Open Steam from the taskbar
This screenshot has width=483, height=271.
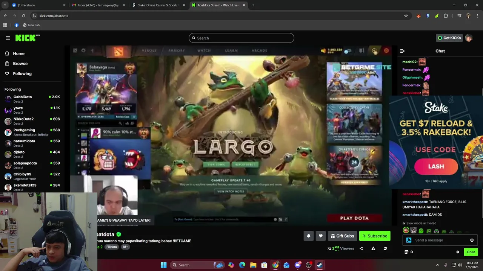(x=319, y=265)
